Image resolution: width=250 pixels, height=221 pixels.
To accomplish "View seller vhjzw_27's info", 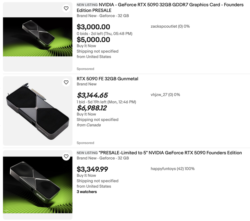I will click(165, 95).
